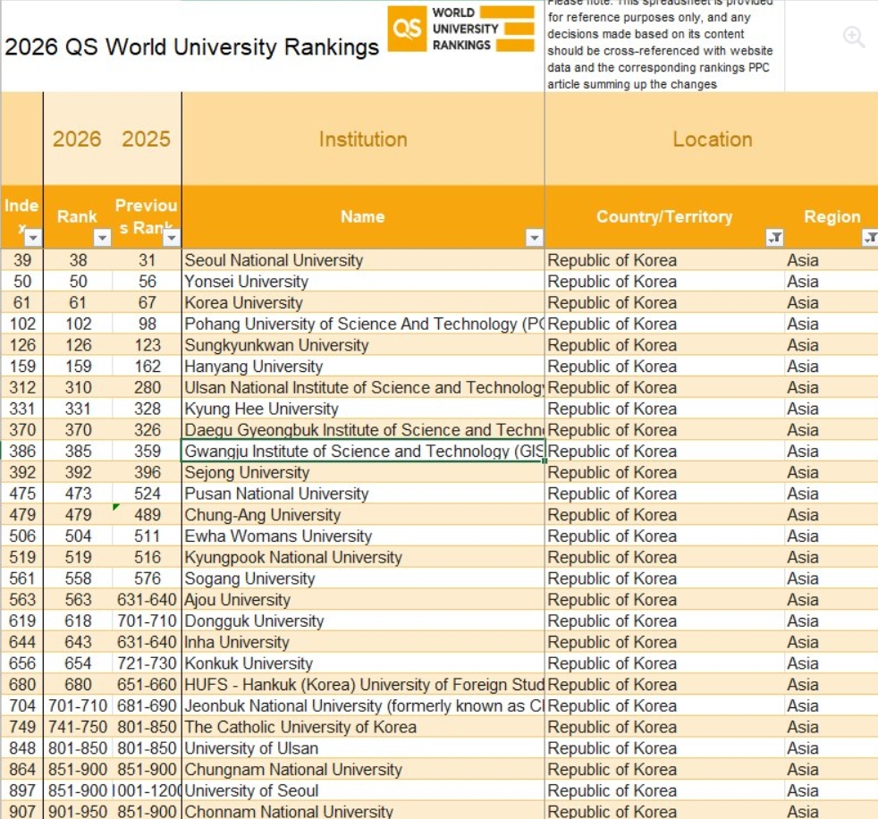878x819 pixels.
Task: Click the Hanyang University cell
Action: (363, 367)
